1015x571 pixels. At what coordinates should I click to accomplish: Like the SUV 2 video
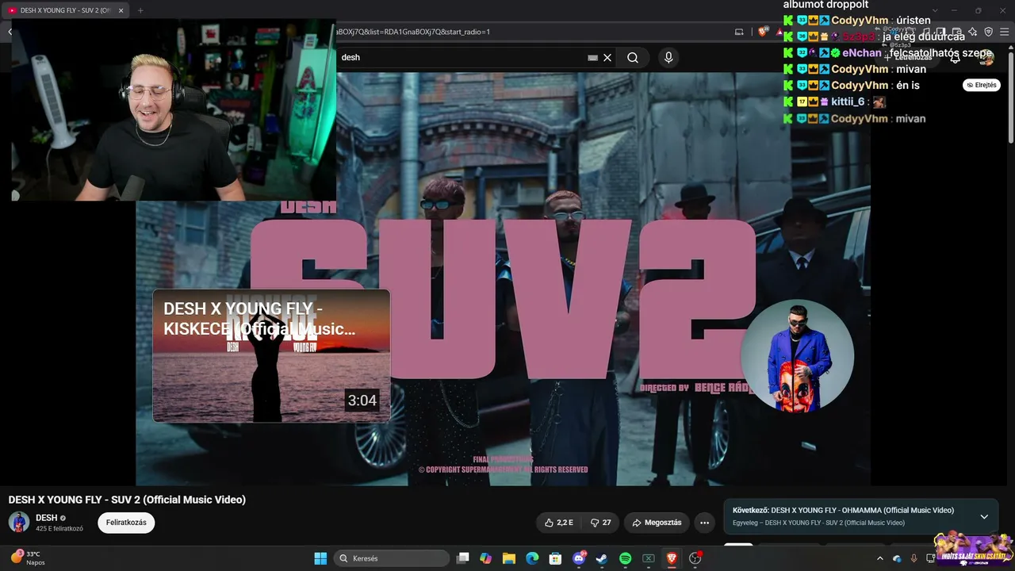[559, 523]
